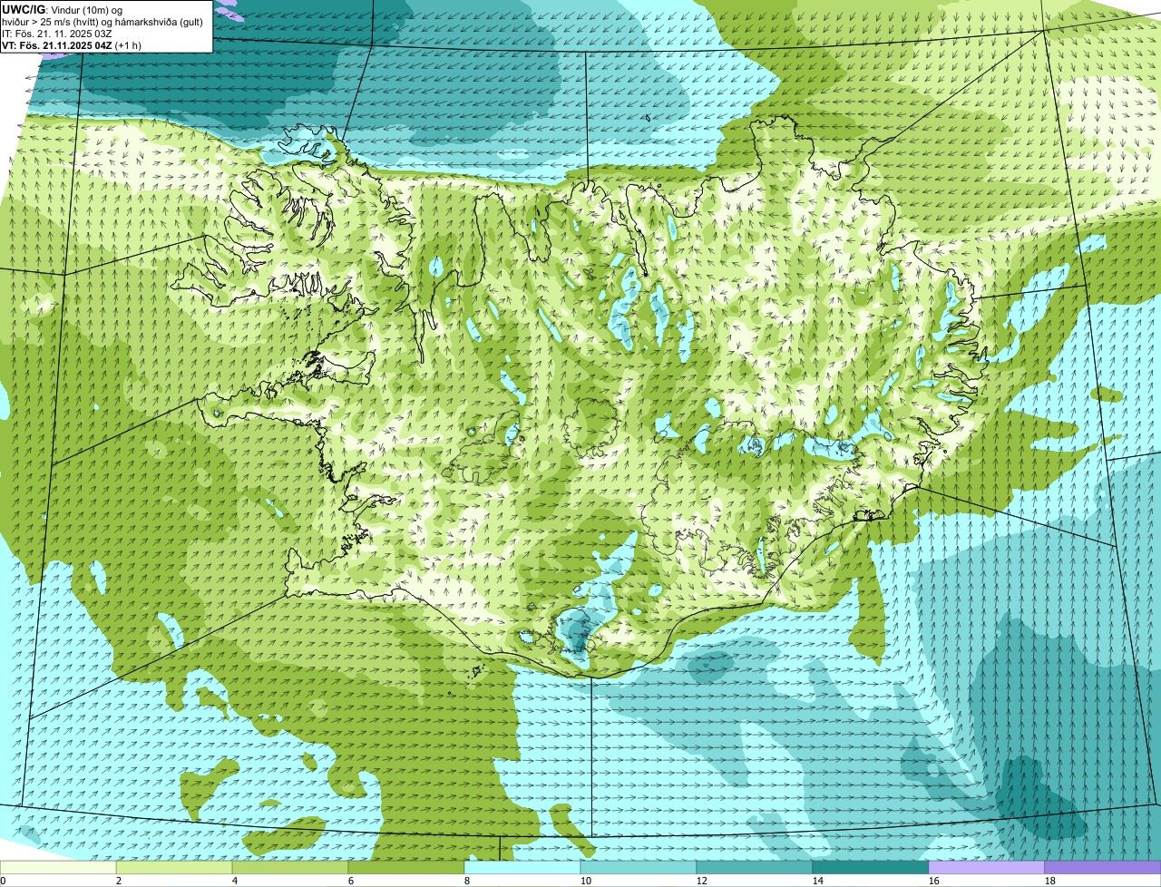
Task: Click the legend scale label "6"
Action: (351, 881)
